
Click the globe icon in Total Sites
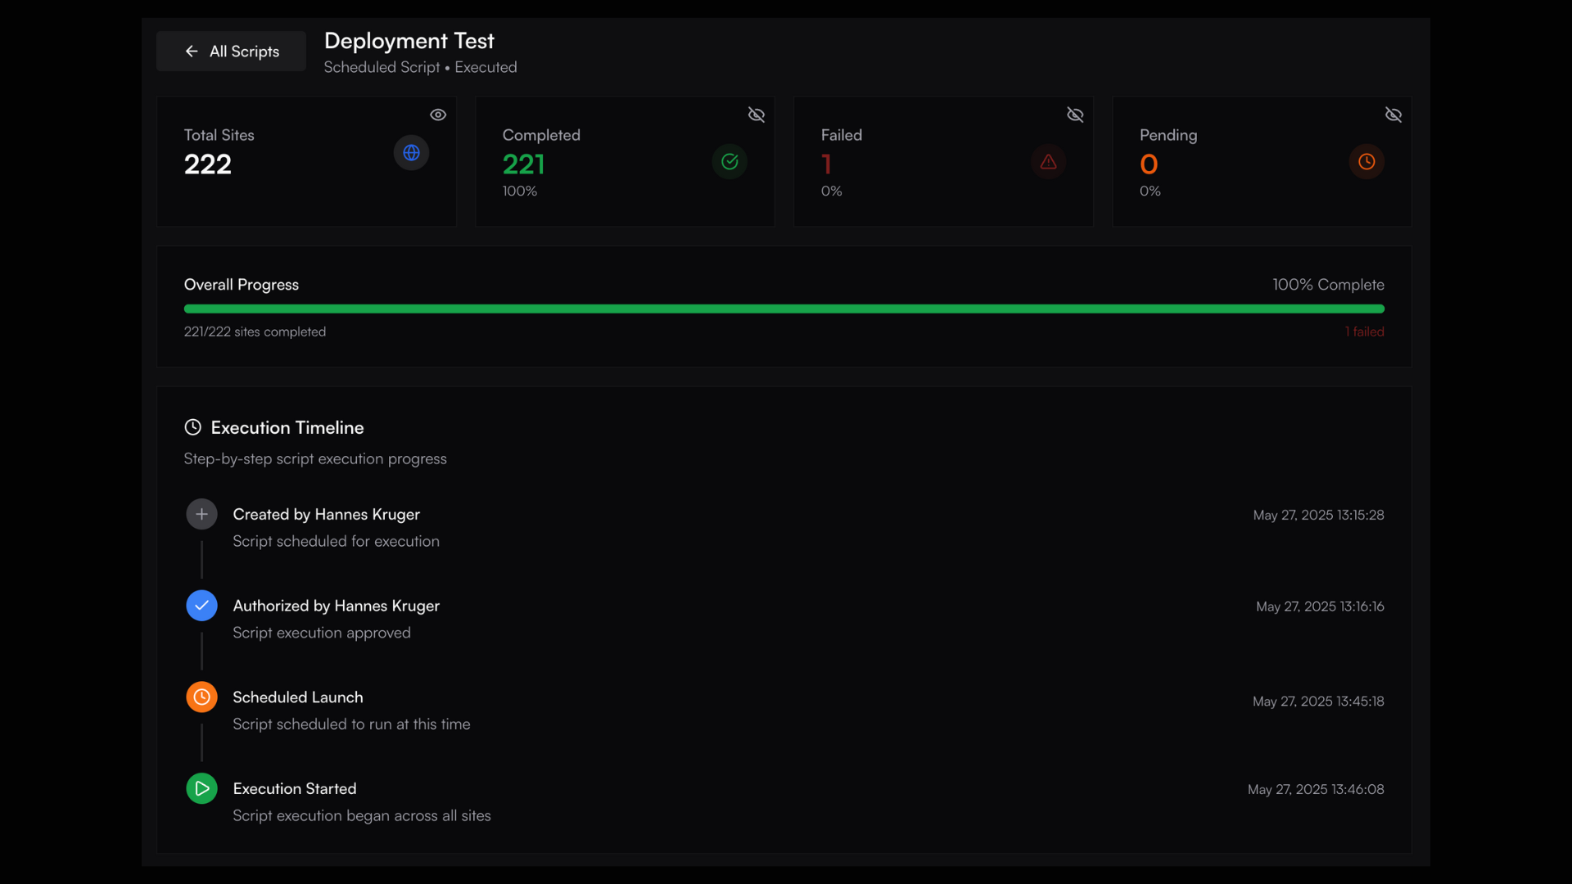click(x=411, y=152)
